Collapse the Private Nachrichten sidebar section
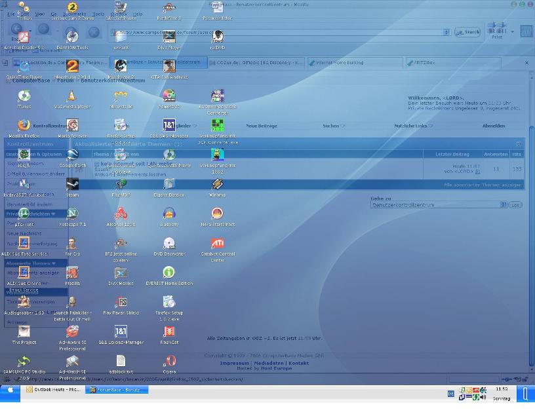 (x=53, y=214)
